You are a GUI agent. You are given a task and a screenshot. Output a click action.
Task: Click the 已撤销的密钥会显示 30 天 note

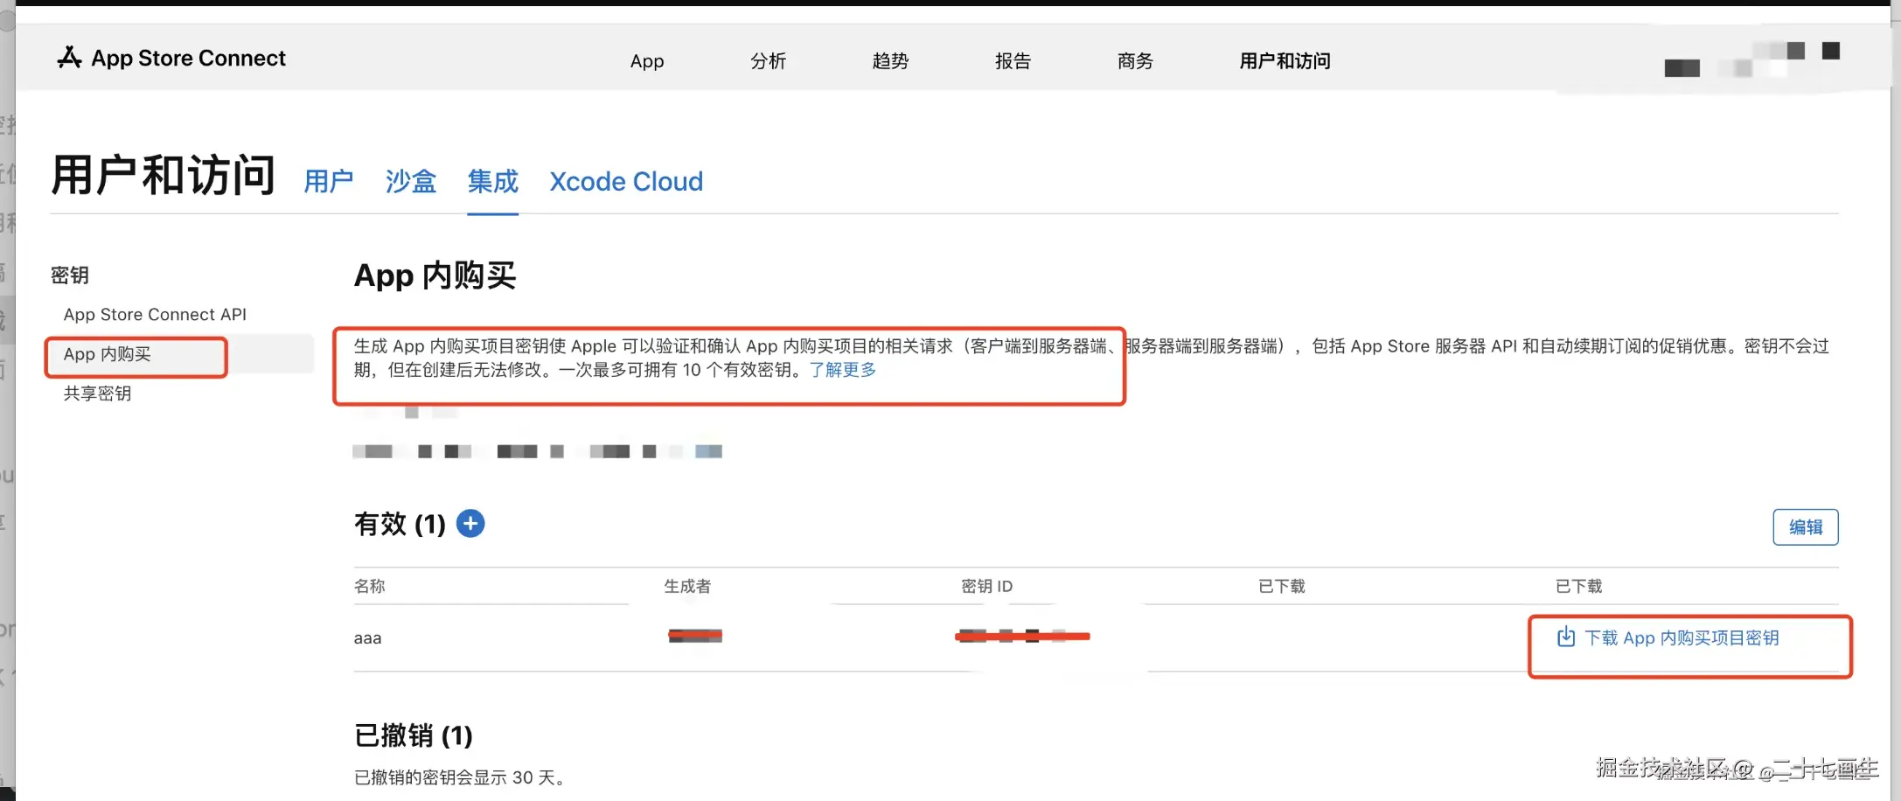click(459, 777)
